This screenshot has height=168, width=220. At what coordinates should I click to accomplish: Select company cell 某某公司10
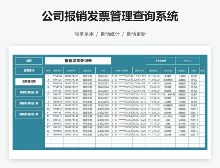103,109
